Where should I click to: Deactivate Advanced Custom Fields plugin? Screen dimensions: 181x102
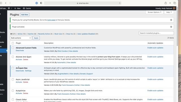(20, 50)
